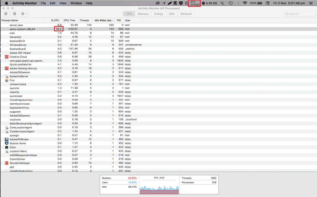Select the launchd process row

coord(158,88)
